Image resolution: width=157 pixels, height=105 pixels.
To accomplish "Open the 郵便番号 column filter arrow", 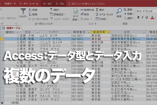I will coord(89,33).
